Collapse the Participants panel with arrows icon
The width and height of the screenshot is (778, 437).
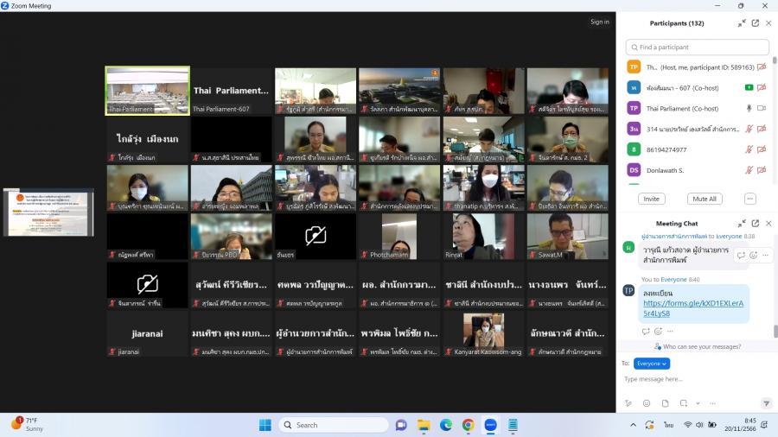[741, 23]
